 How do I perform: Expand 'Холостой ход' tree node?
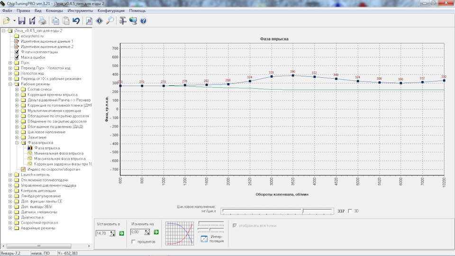10,73
